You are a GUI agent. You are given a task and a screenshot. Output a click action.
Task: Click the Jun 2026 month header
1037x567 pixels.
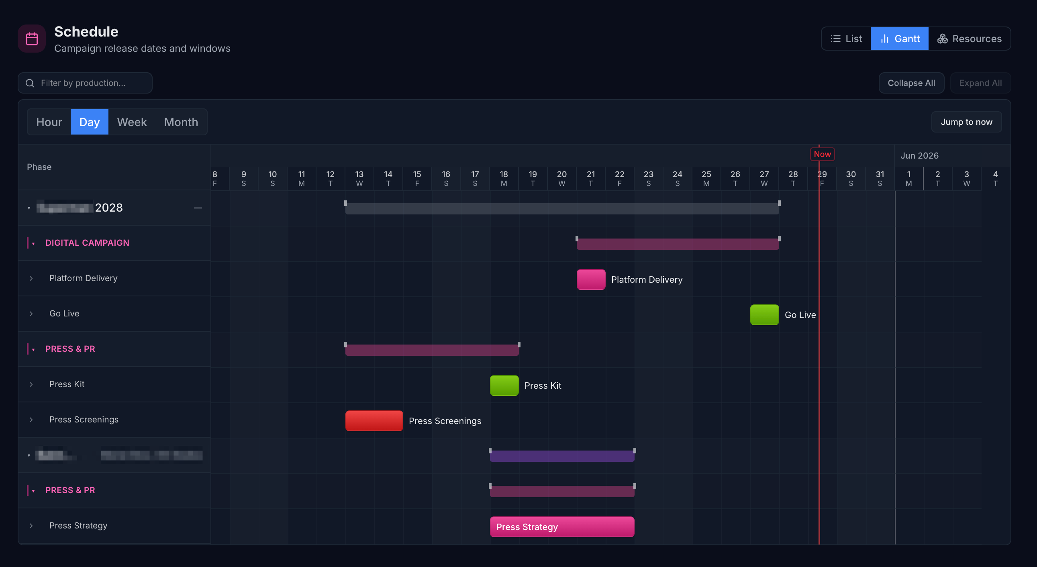click(x=919, y=155)
